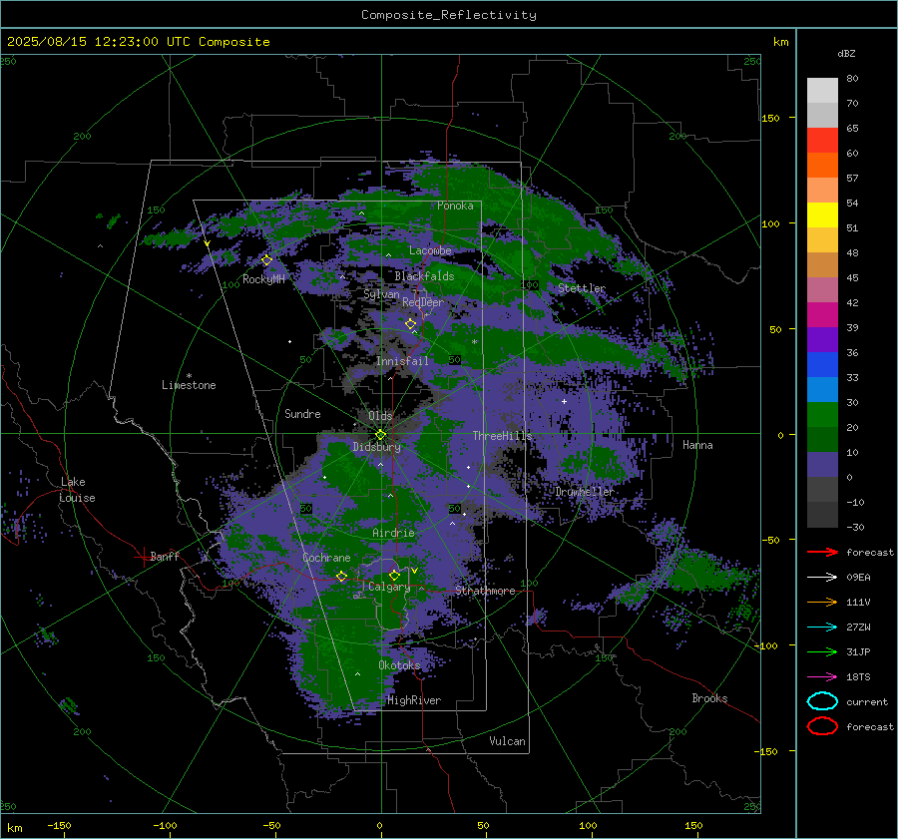Select the orange 57–60 dBZ color swatch

pos(822,165)
